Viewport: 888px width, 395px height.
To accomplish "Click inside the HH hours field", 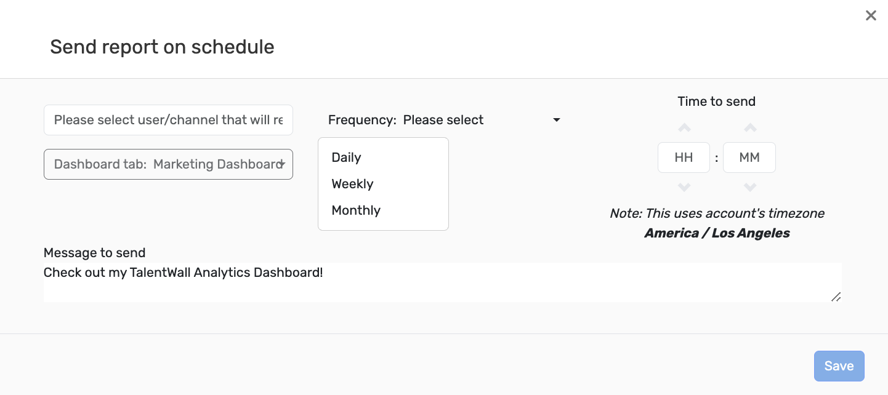I will tap(684, 158).
